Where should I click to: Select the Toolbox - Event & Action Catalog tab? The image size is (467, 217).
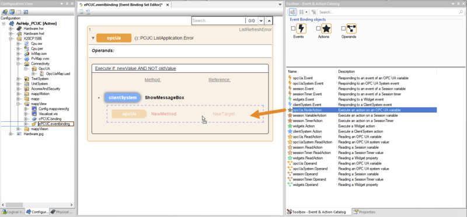318,212
